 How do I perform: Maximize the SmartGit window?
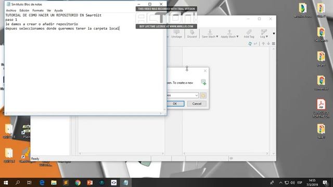(x=259, y=19)
